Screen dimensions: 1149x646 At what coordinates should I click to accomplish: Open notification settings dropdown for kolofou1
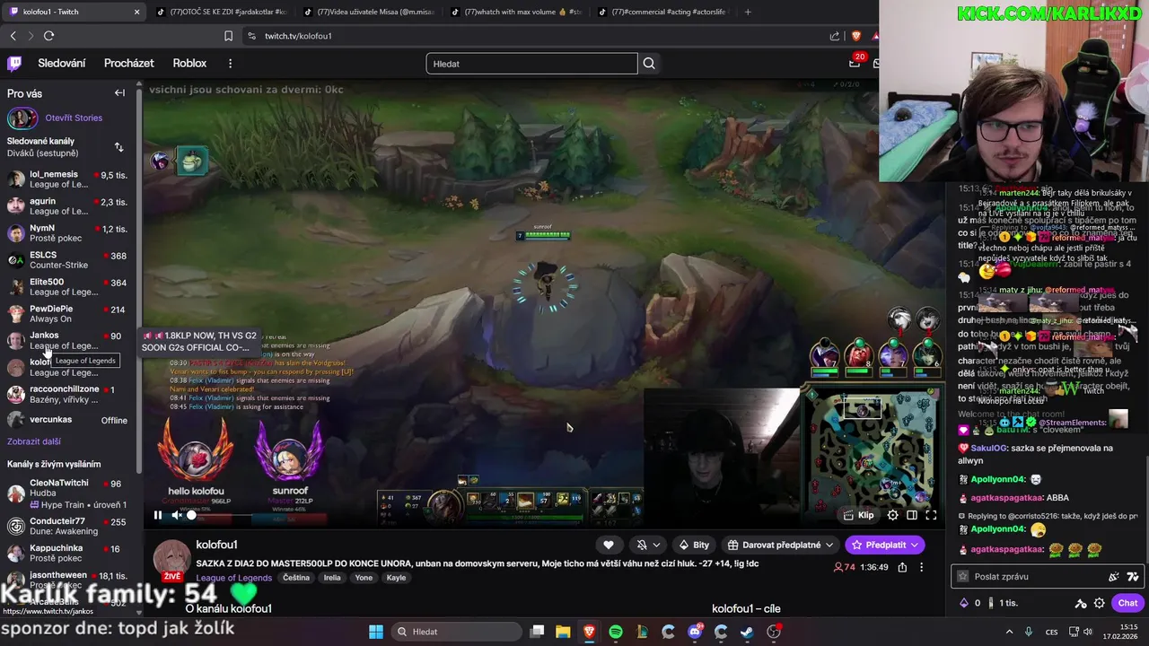coord(647,545)
